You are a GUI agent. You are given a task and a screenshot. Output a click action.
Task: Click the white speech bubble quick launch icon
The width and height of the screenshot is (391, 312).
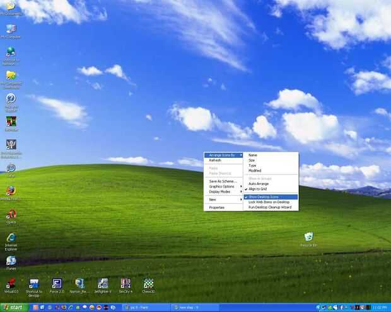(85, 307)
